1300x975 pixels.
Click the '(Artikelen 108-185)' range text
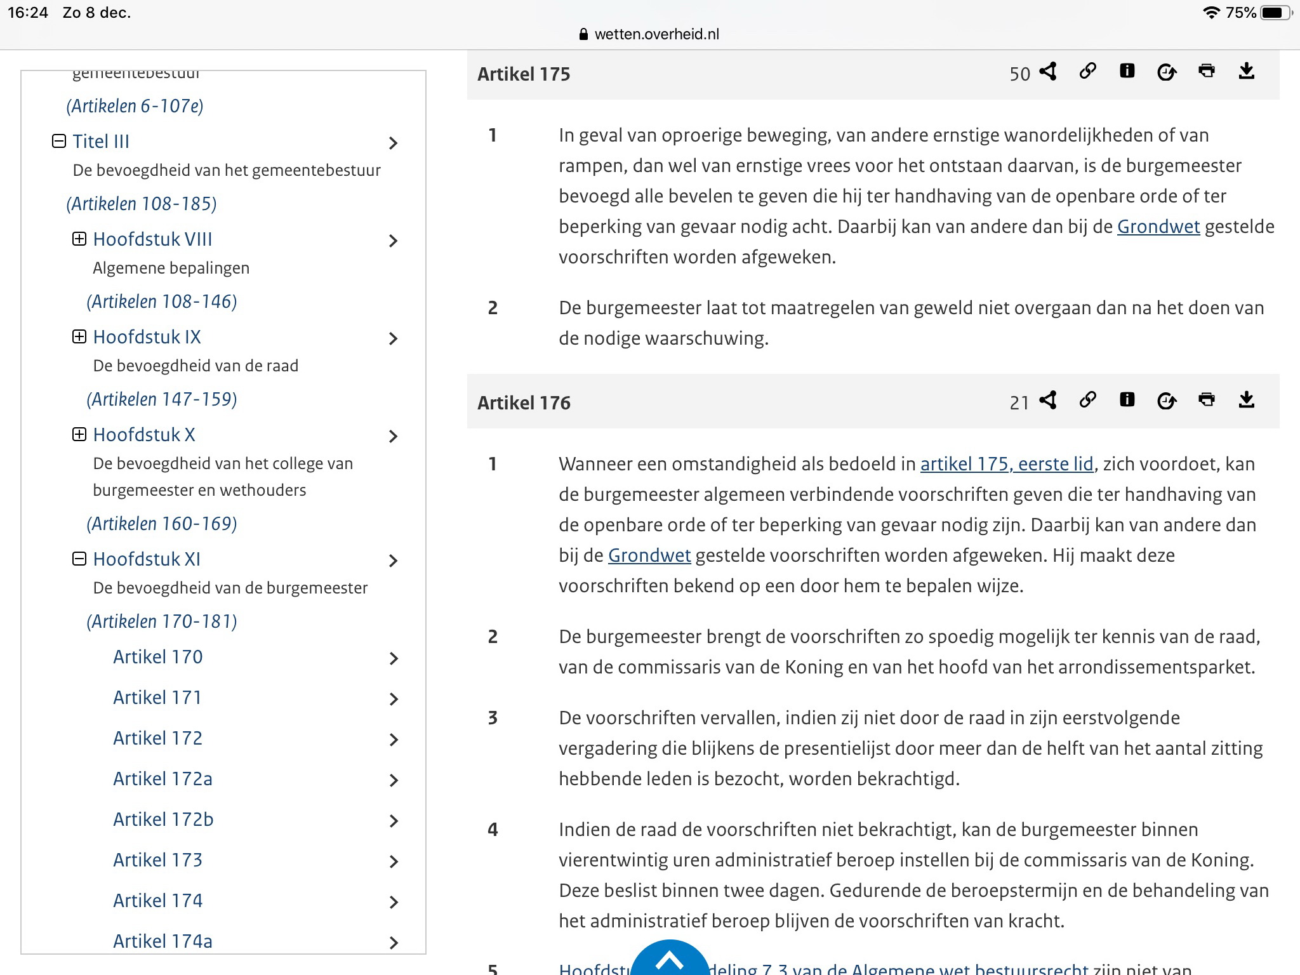(142, 204)
